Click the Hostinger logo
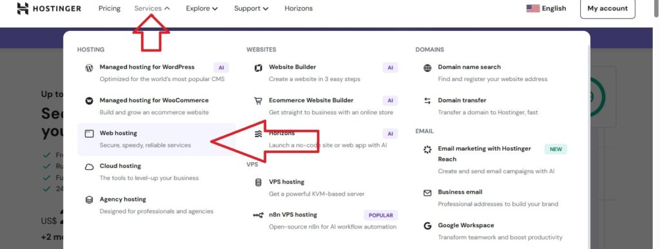The height and width of the screenshot is (249, 660). (x=49, y=8)
